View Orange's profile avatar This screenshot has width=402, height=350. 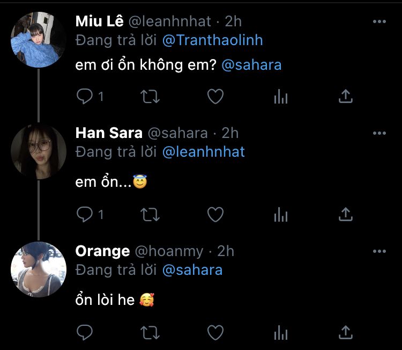[x=39, y=269]
